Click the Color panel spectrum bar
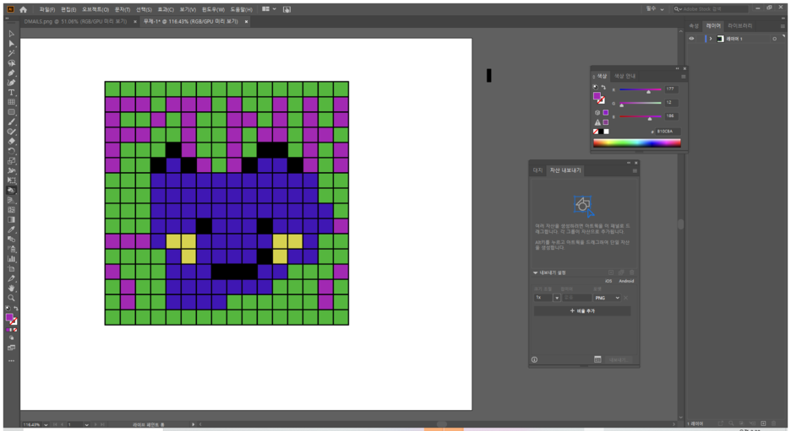 [x=636, y=143]
